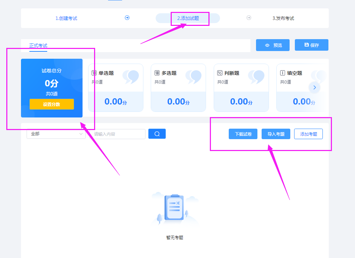Switch to the 正式考试 tab
The height and width of the screenshot is (258, 355).
(x=38, y=45)
